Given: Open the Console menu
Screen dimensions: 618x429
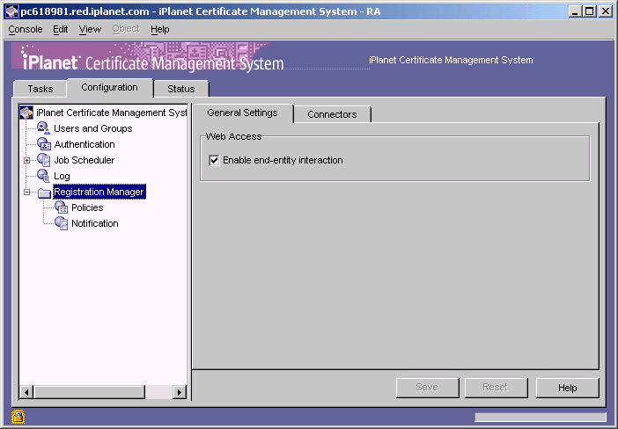Looking at the screenshot, I should coord(26,30).
